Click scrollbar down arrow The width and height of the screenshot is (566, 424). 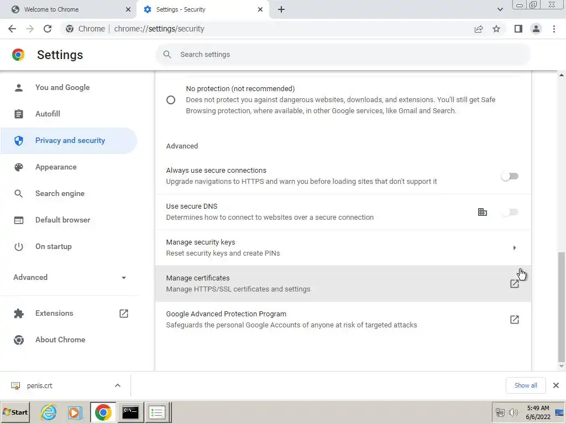click(x=562, y=367)
